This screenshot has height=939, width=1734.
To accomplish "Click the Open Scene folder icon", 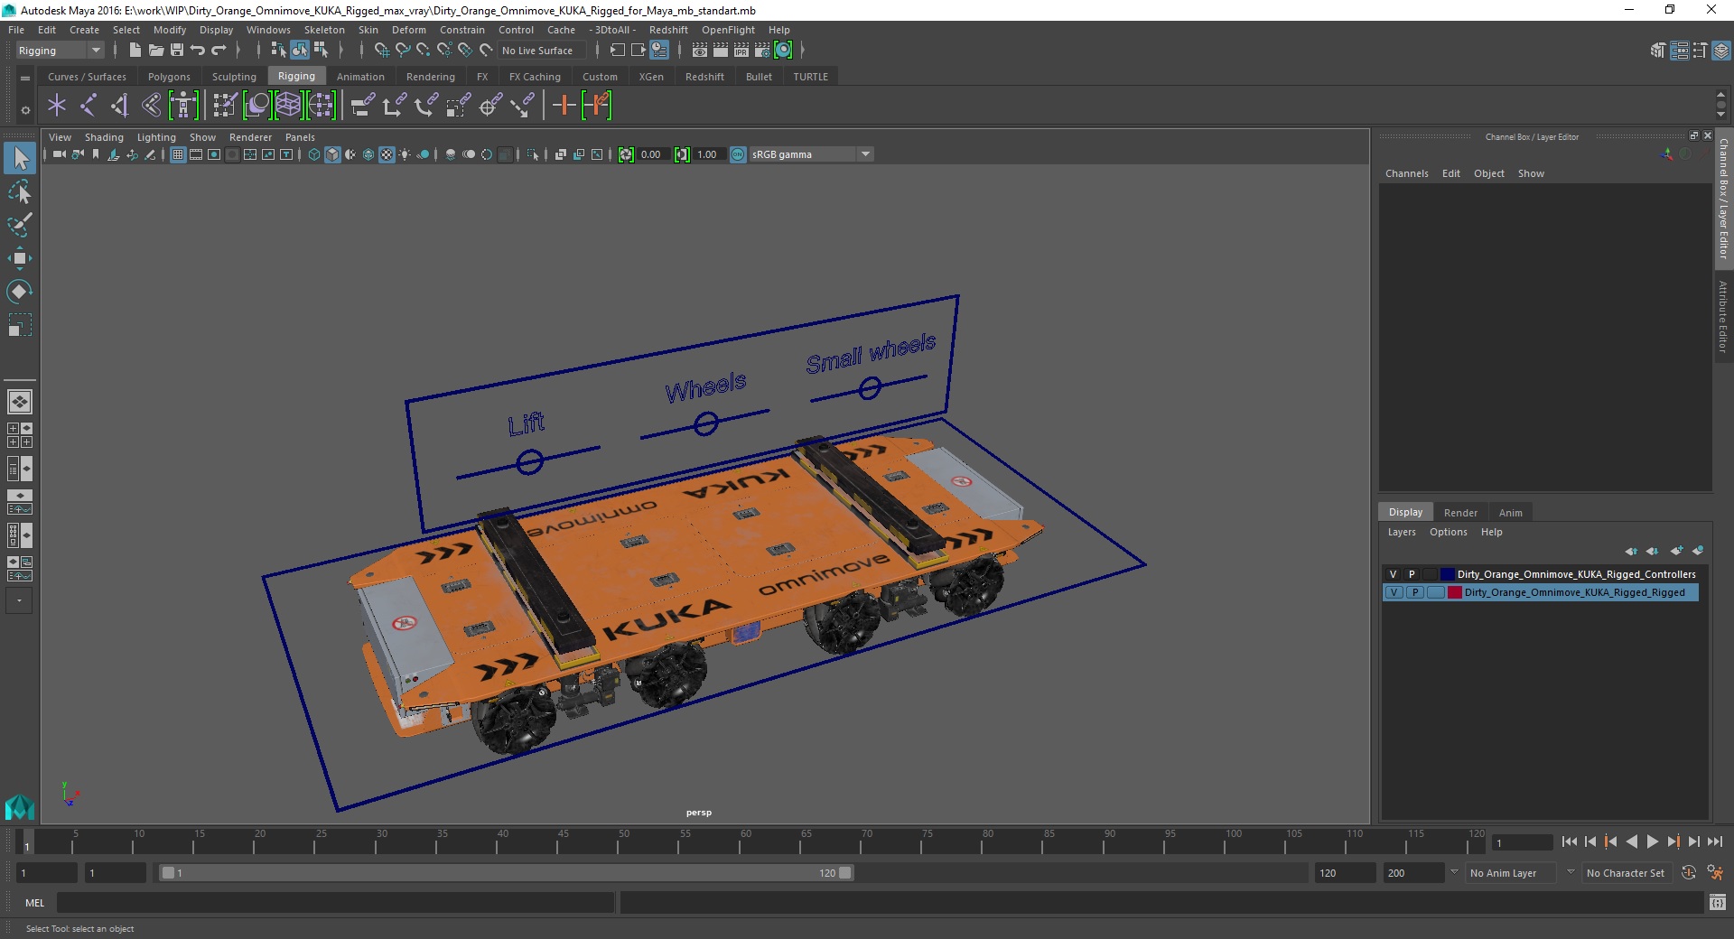I will [156, 51].
